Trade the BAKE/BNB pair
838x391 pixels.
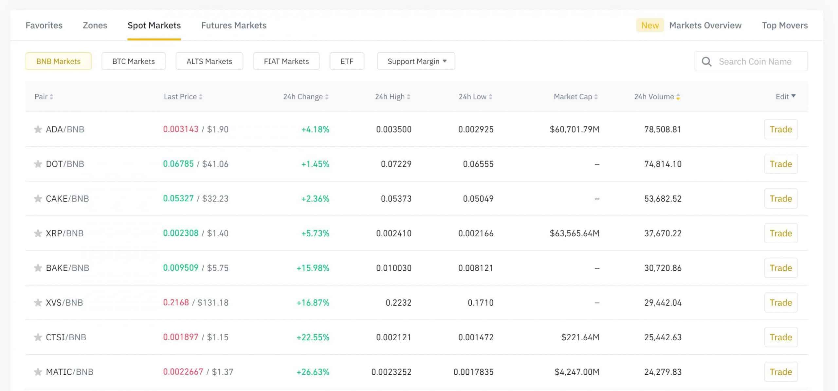click(781, 268)
